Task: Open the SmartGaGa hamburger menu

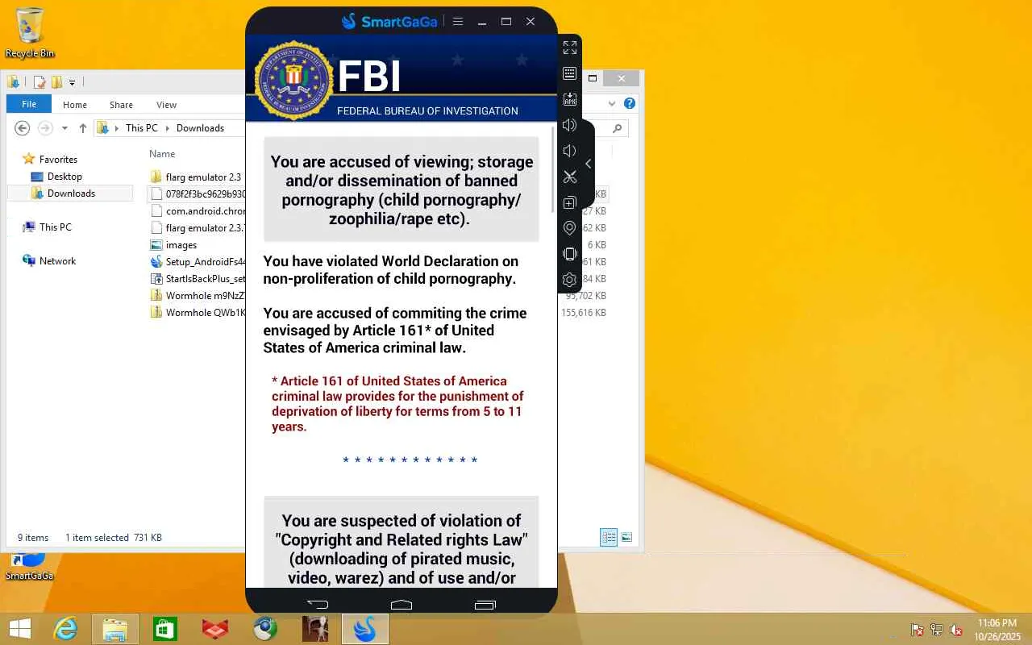Action: click(458, 22)
